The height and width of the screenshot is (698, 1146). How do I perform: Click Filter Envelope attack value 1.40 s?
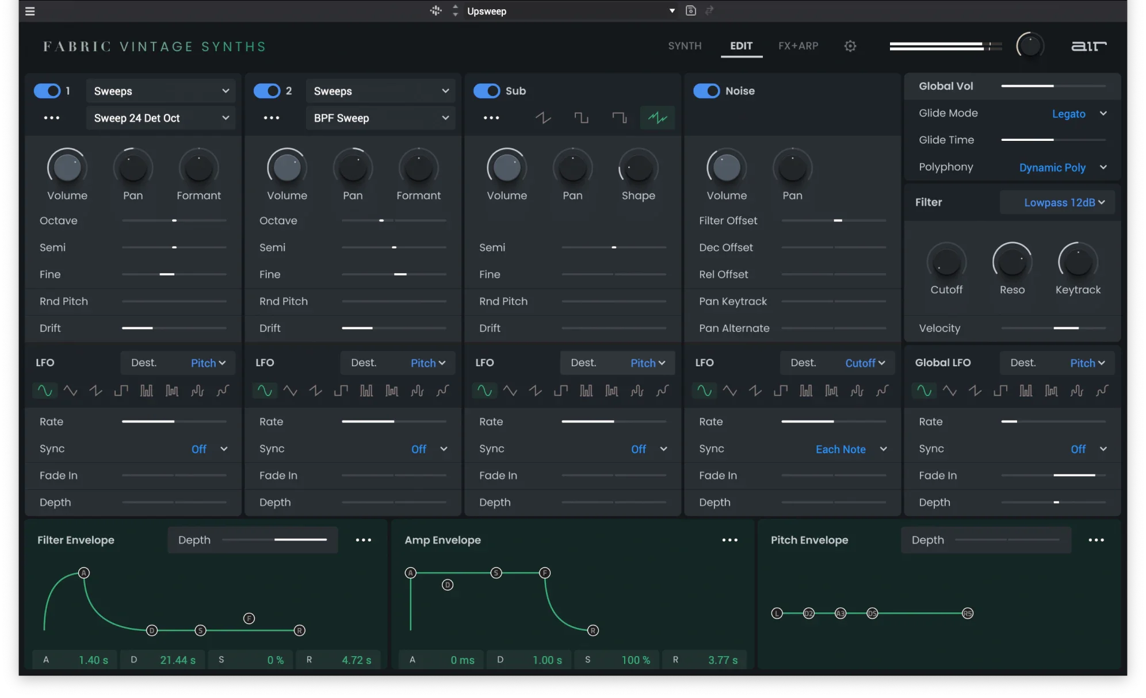pos(93,660)
